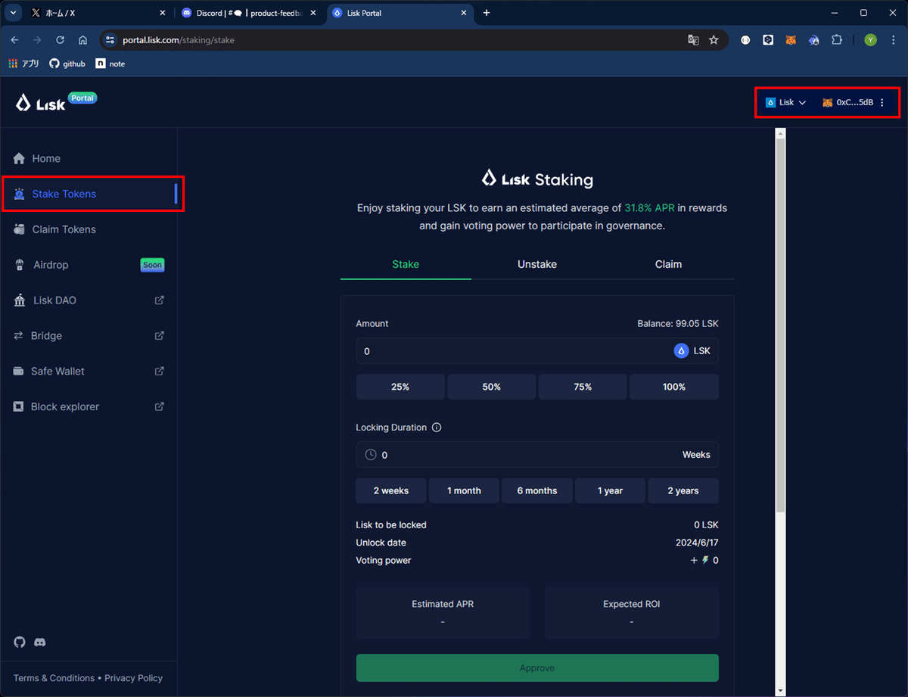This screenshot has height=697, width=908.
Task: Open the Discord icon in sidebar footer
Action: coord(40,642)
